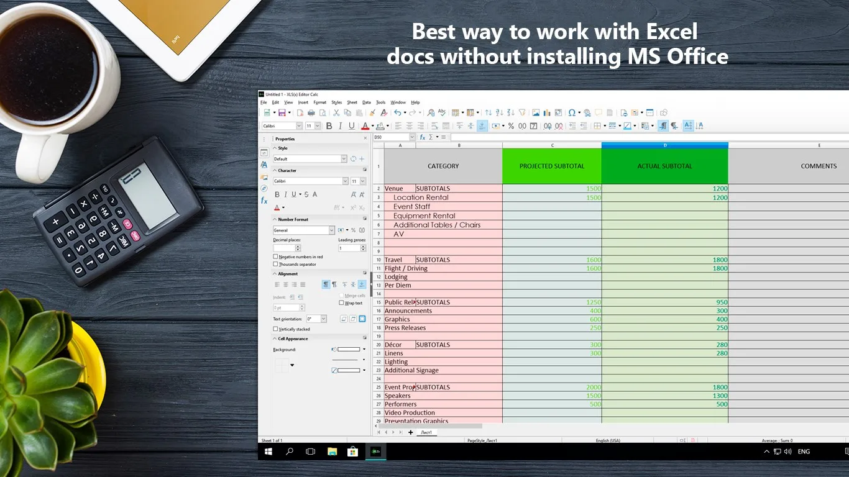Check the Vertically stacked option
The width and height of the screenshot is (849, 477).
(275, 329)
